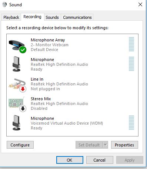Select the Voicemod Microphone device icon
The image size is (147, 169).
tap(16, 123)
